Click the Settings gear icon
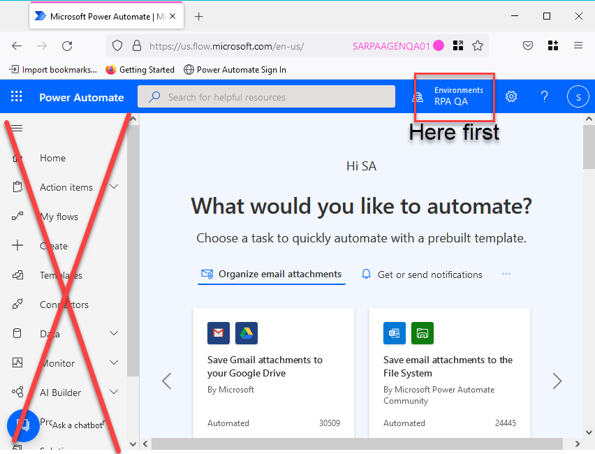The width and height of the screenshot is (595, 454). (x=511, y=96)
